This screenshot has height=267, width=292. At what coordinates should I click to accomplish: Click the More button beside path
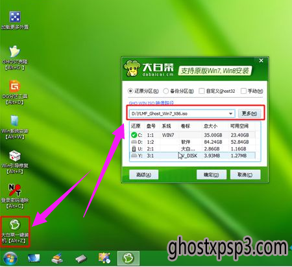pos(249,113)
